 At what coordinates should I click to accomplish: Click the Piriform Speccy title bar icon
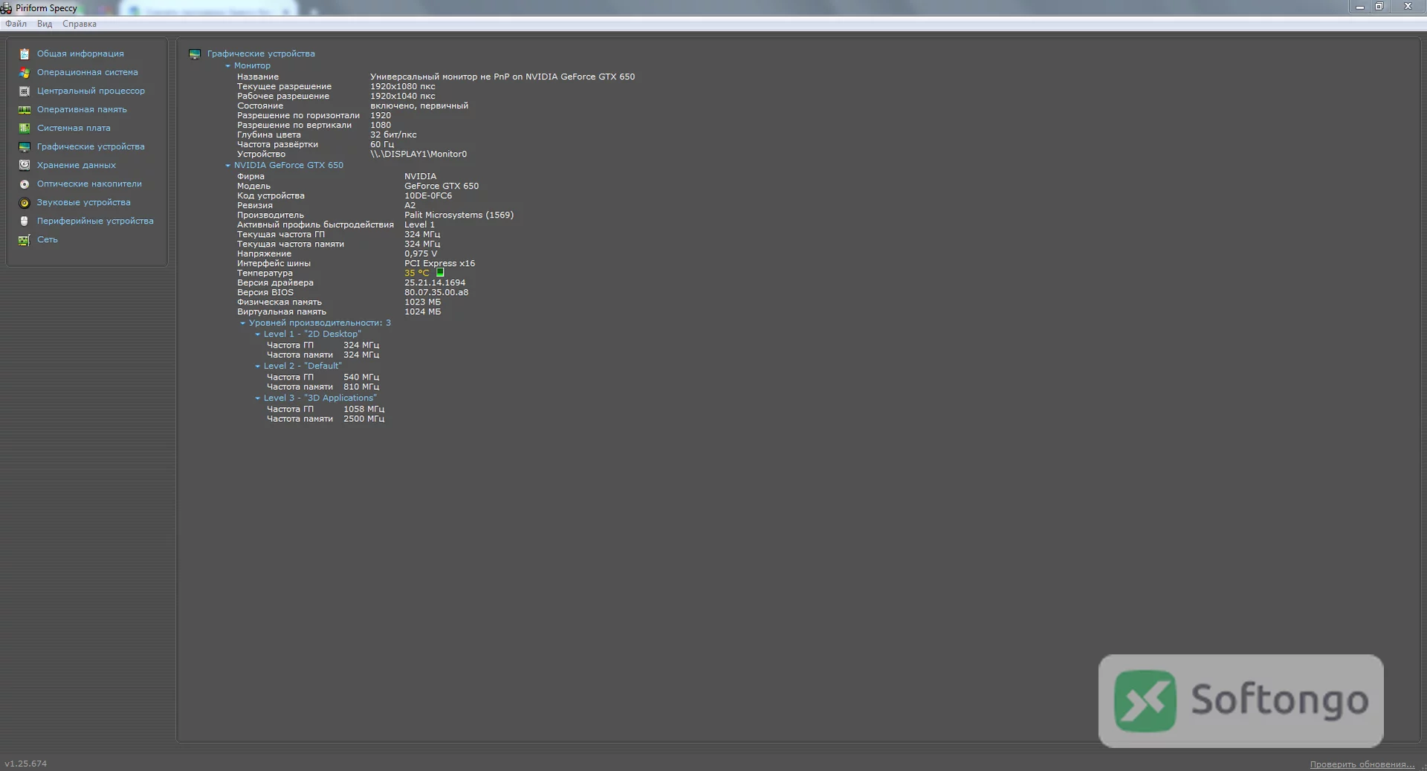point(6,8)
